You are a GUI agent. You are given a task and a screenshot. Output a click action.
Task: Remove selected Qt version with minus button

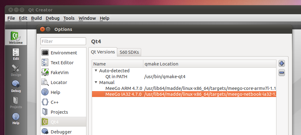(x=282, y=73)
